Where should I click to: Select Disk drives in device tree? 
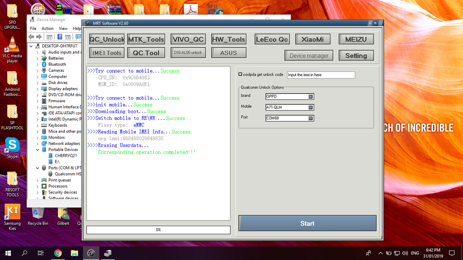pos(58,83)
